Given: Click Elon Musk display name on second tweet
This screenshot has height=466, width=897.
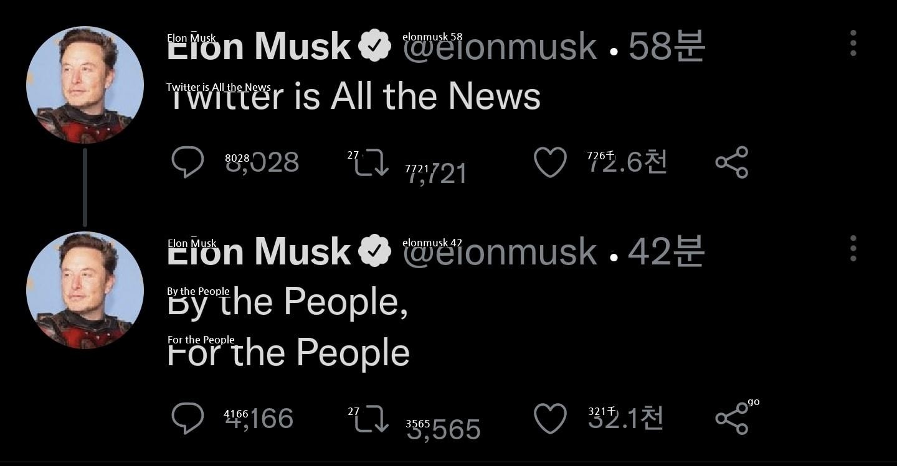Looking at the screenshot, I should [x=259, y=252].
